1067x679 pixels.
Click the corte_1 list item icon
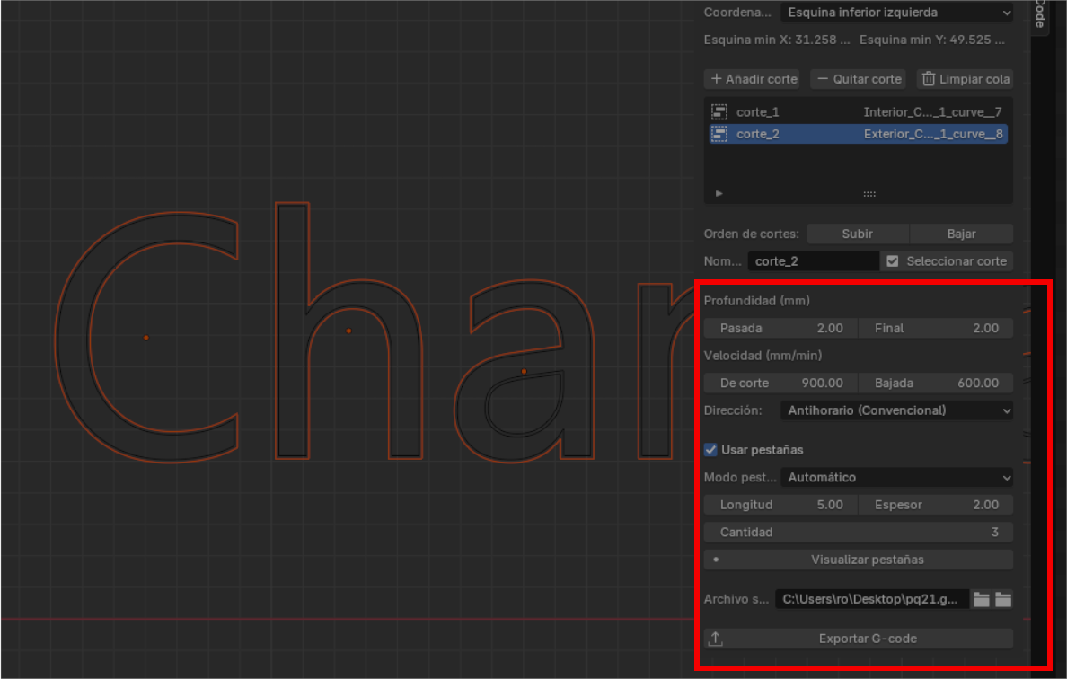coord(719,112)
